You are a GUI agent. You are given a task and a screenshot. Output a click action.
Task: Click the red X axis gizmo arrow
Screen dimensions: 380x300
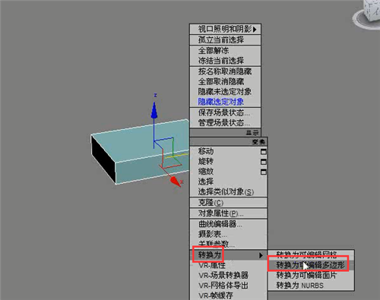[176, 182]
